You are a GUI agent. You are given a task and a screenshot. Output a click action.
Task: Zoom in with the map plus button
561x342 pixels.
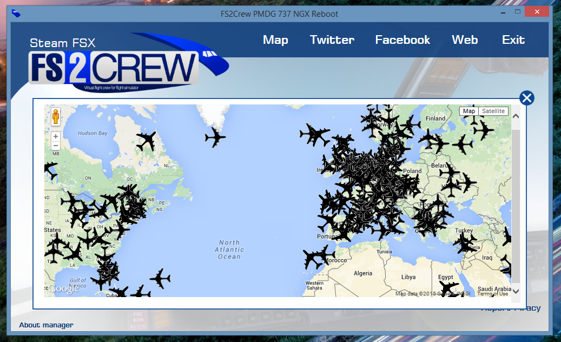(56, 136)
